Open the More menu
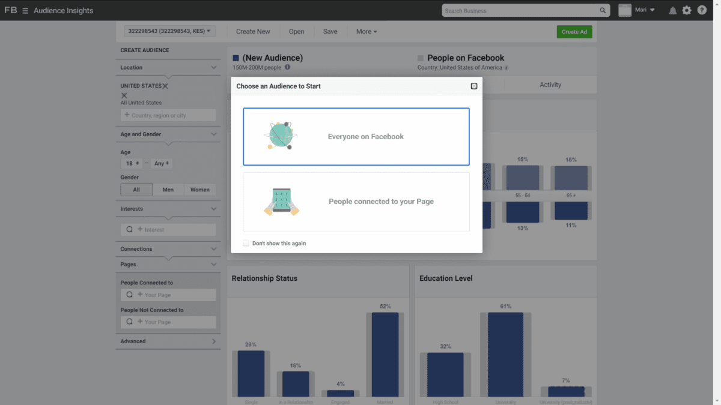Image resolution: width=721 pixels, height=405 pixels. coord(367,32)
